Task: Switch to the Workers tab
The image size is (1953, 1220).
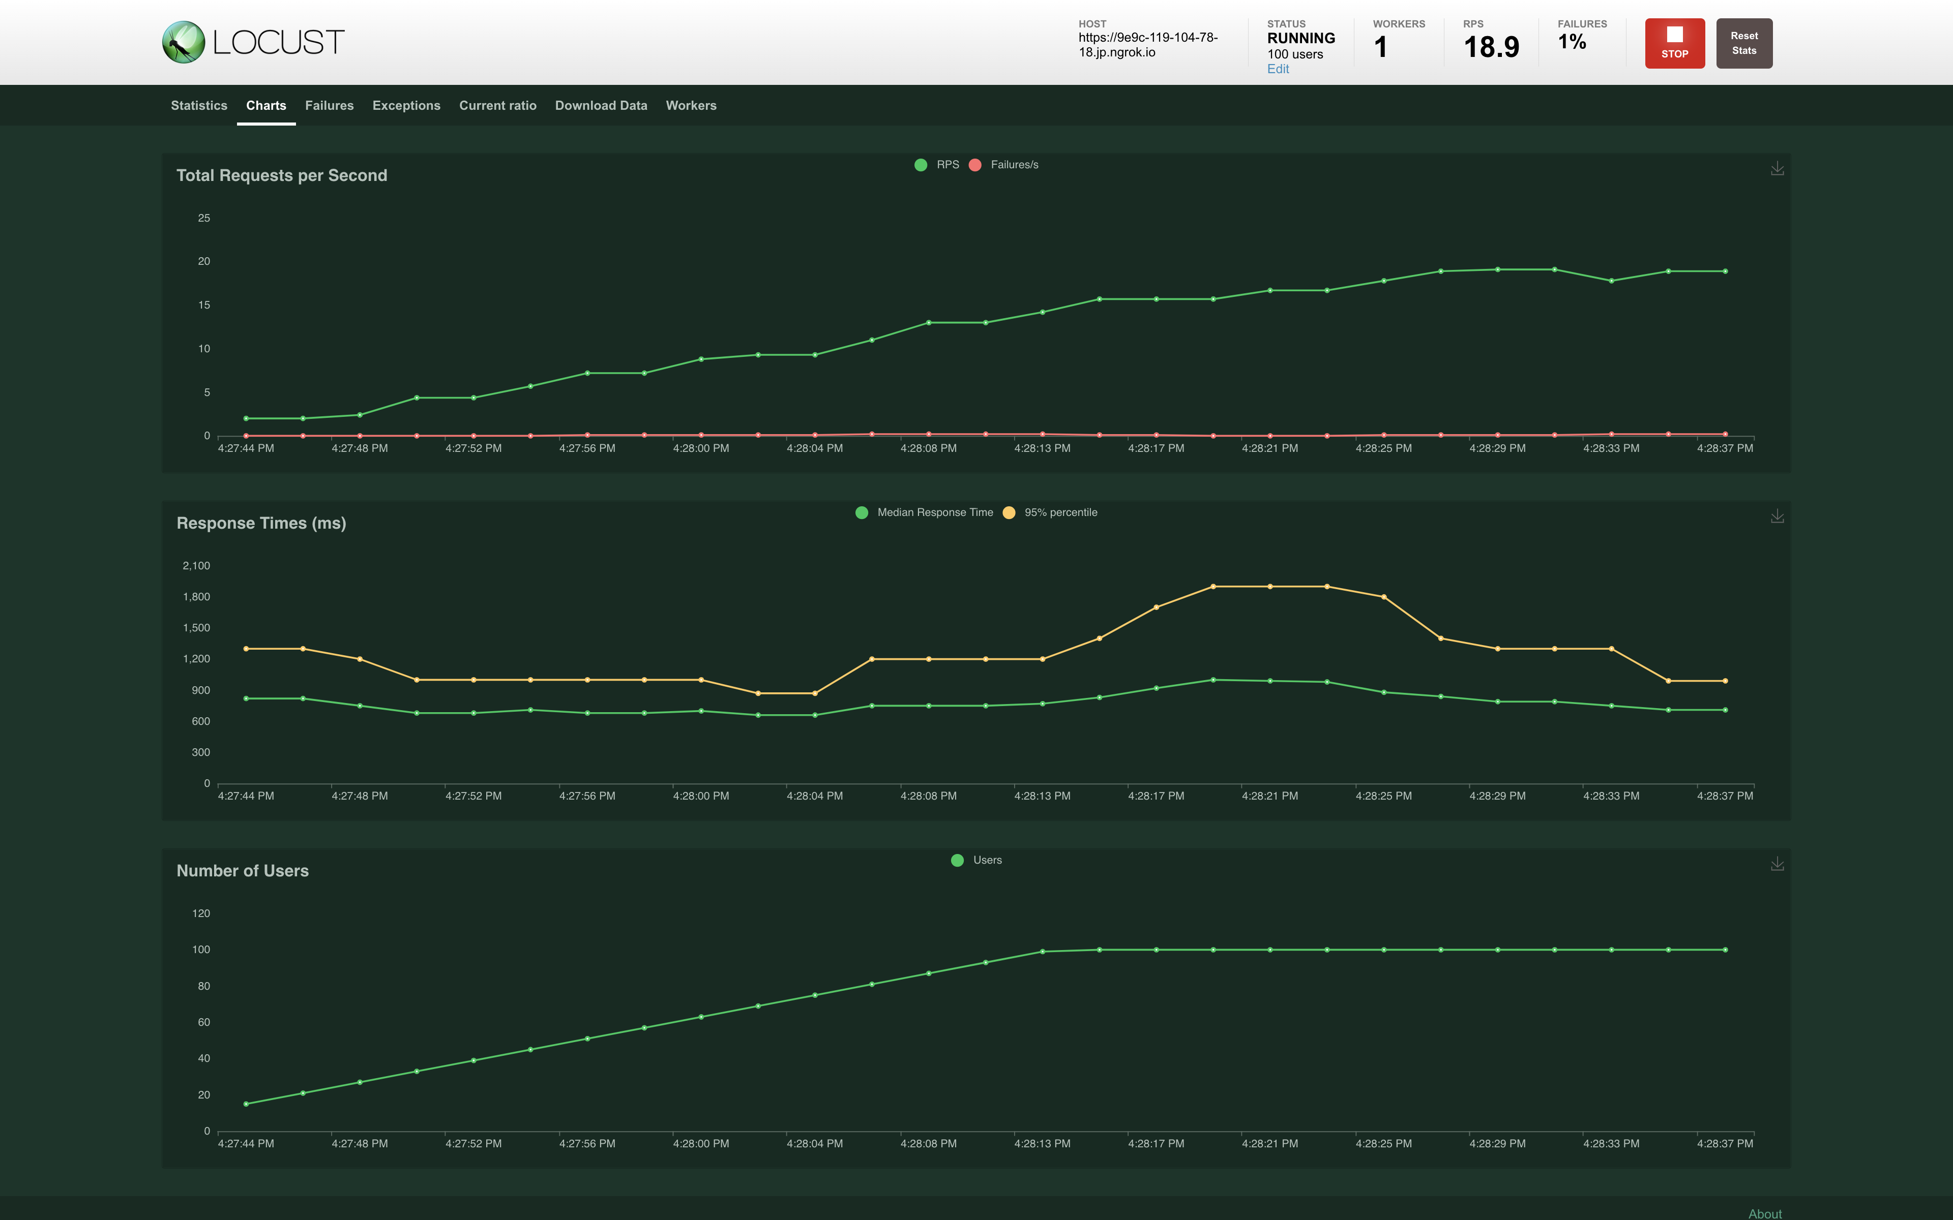Action: tap(691, 106)
